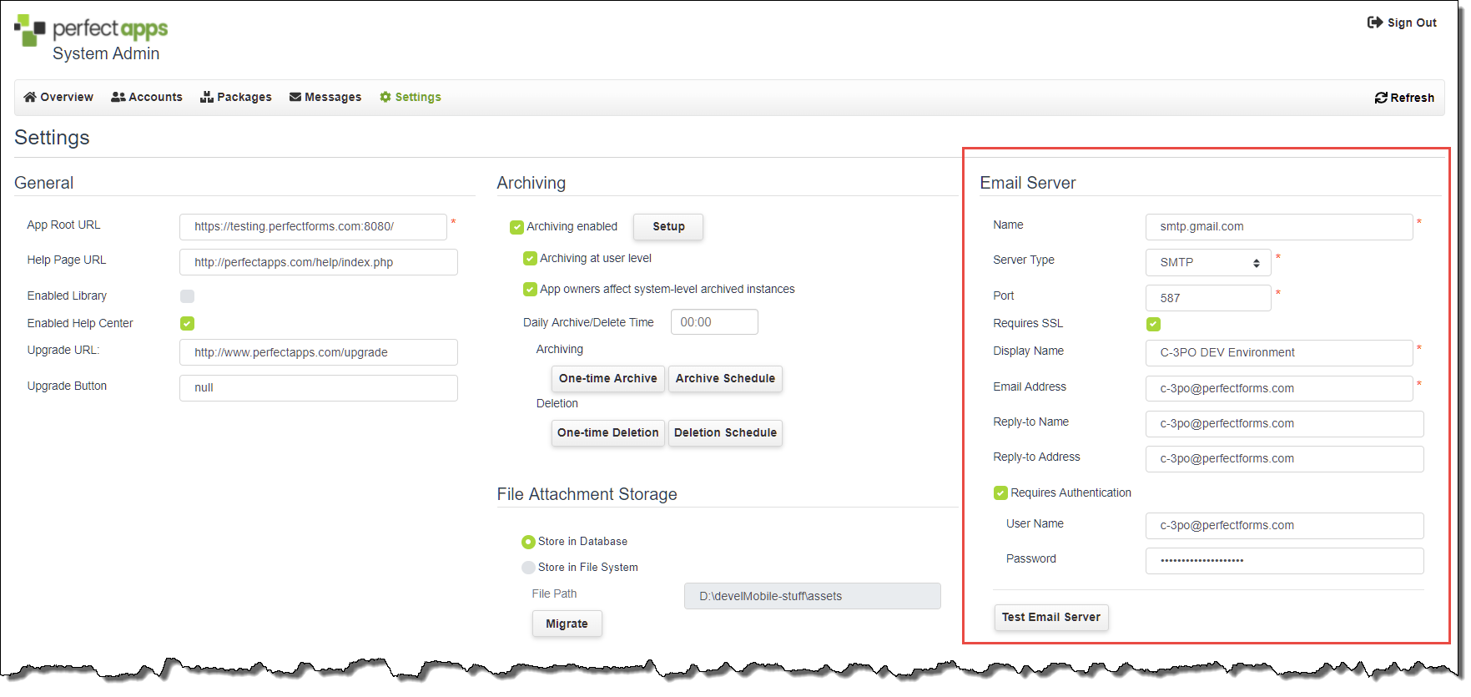Click the Upgrade URL input field
Viewport: 1471px width, 697px height.
pos(319,352)
